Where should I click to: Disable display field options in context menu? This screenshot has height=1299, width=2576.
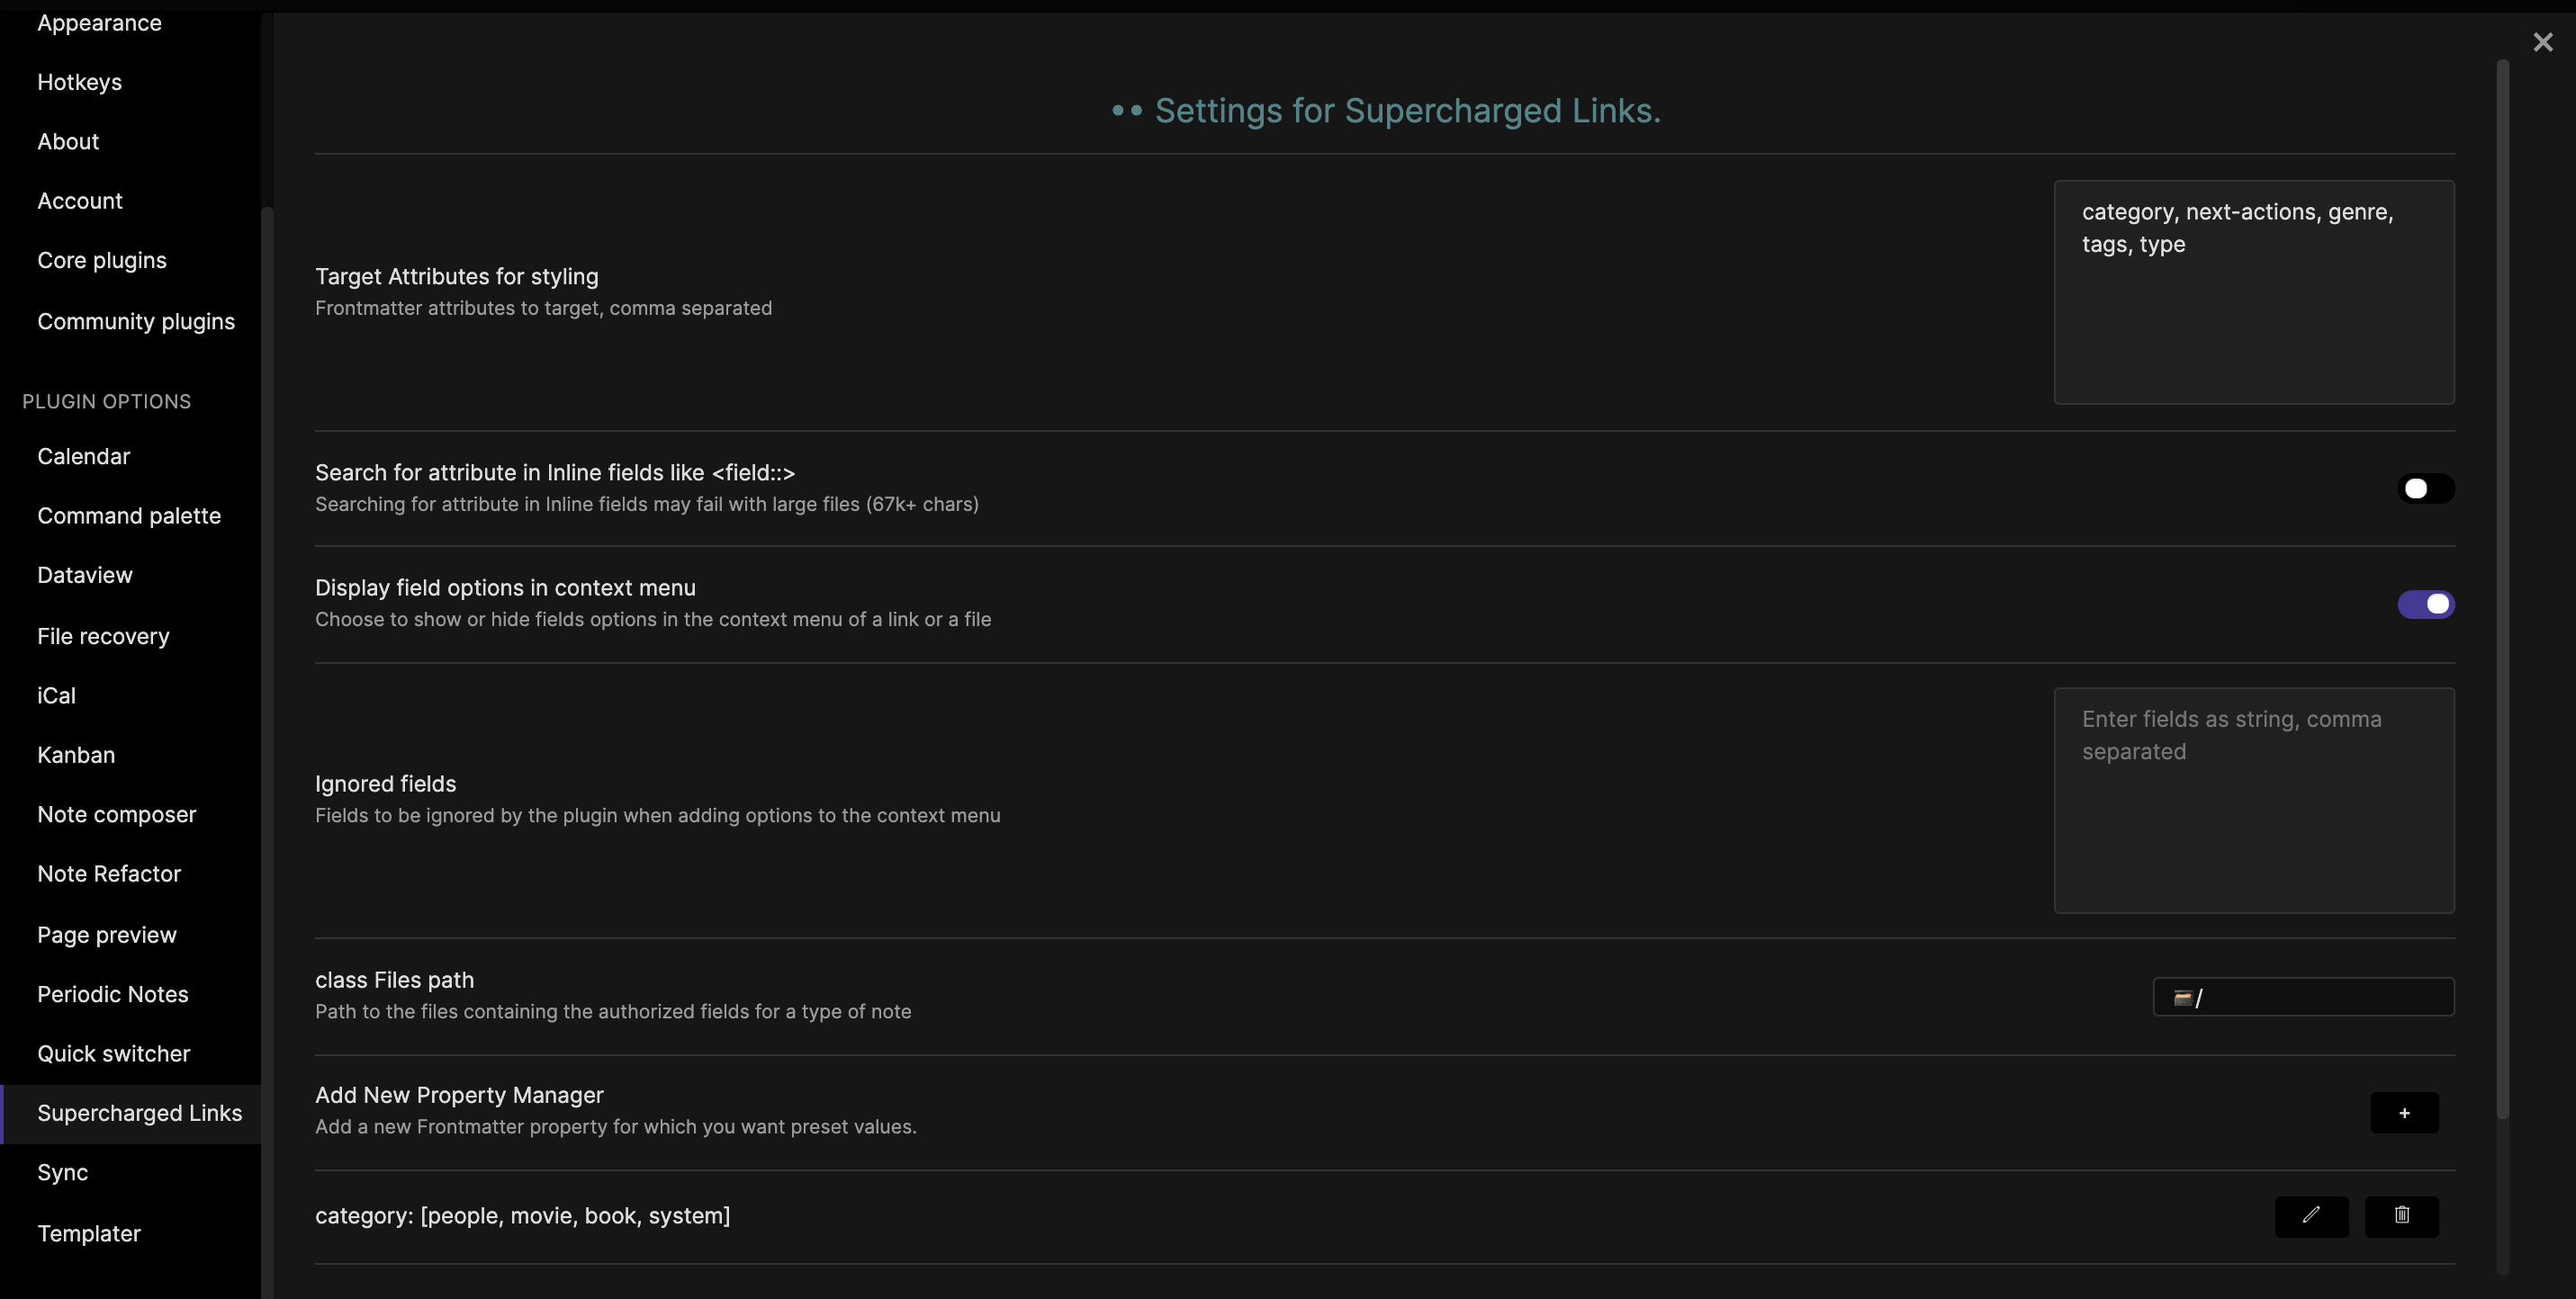point(2425,604)
